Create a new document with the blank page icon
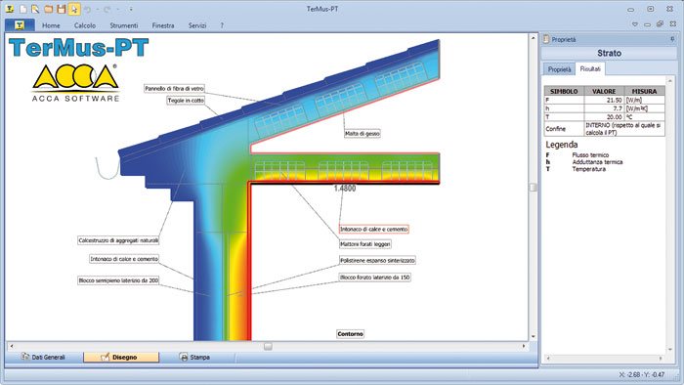The width and height of the screenshot is (684, 385). pyautogui.click(x=23, y=9)
